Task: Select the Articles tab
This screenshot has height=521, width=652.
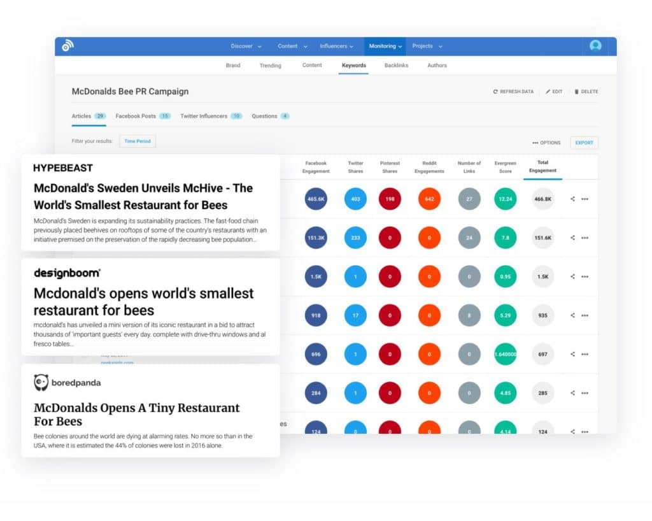Action: coord(89,116)
